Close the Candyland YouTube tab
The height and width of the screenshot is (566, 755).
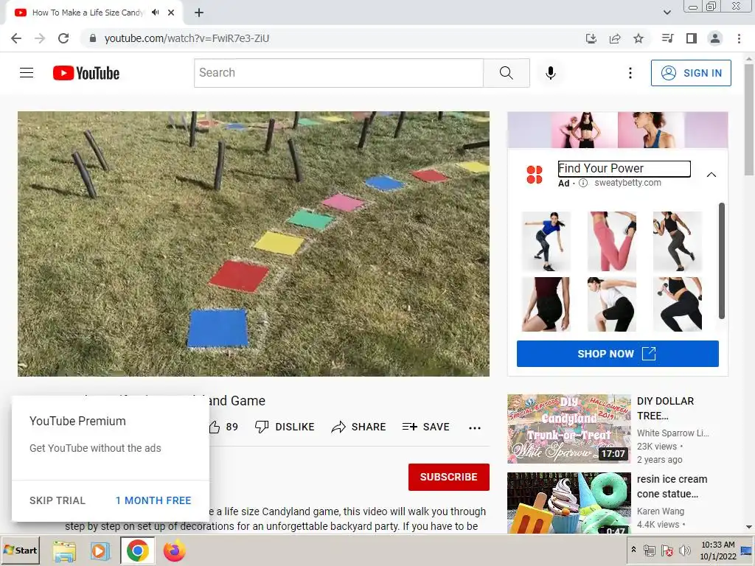coord(171,13)
